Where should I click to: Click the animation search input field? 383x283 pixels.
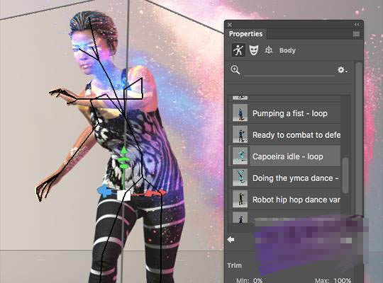(x=289, y=71)
